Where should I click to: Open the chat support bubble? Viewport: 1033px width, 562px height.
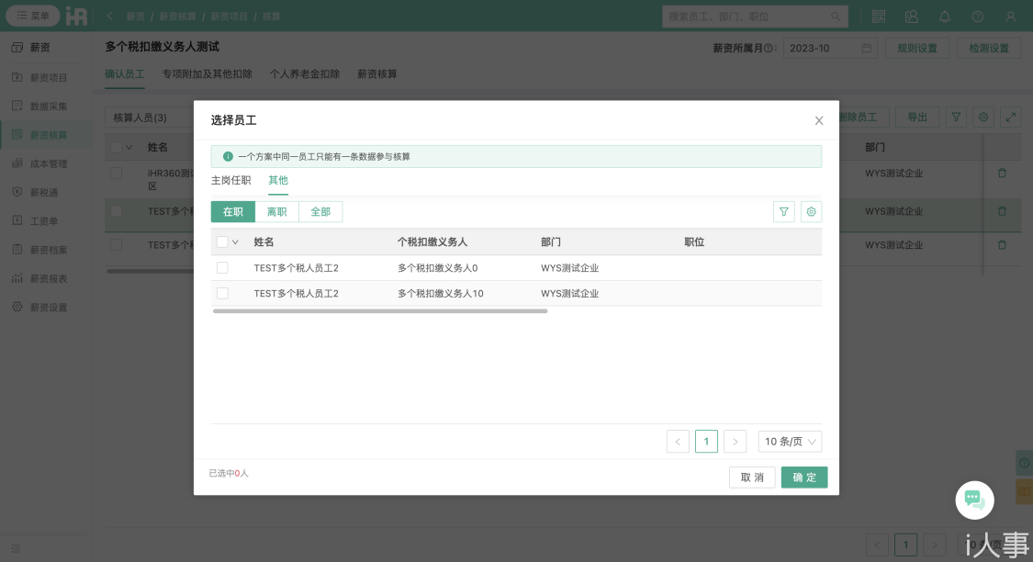974,500
